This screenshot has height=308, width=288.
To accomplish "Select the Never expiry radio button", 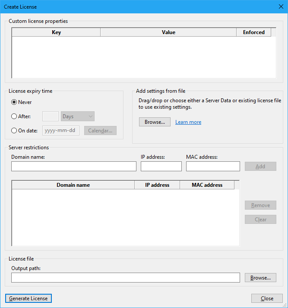I will [x=14, y=102].
